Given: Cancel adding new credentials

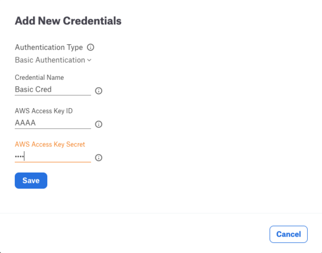Looking at the screenshot, I should tap(288, 234).
